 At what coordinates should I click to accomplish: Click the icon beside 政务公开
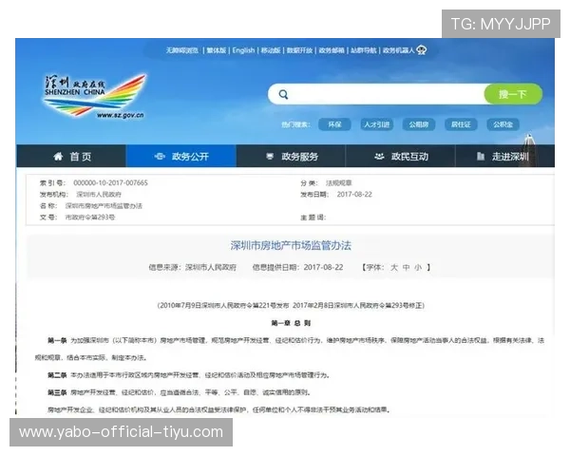point(160,157)
